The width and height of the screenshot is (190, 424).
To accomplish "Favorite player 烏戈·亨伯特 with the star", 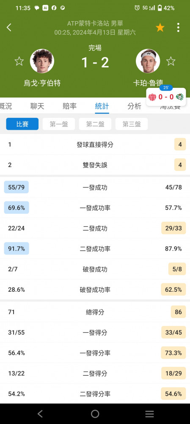I will click(19, 61).
